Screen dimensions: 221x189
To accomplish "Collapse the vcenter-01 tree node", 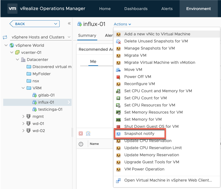I will pyautogui.click(x=12, y=52).
